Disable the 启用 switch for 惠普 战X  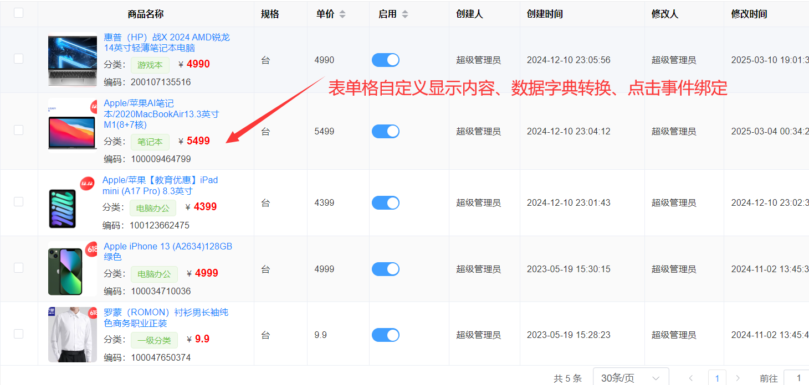[x=386, y=60]
